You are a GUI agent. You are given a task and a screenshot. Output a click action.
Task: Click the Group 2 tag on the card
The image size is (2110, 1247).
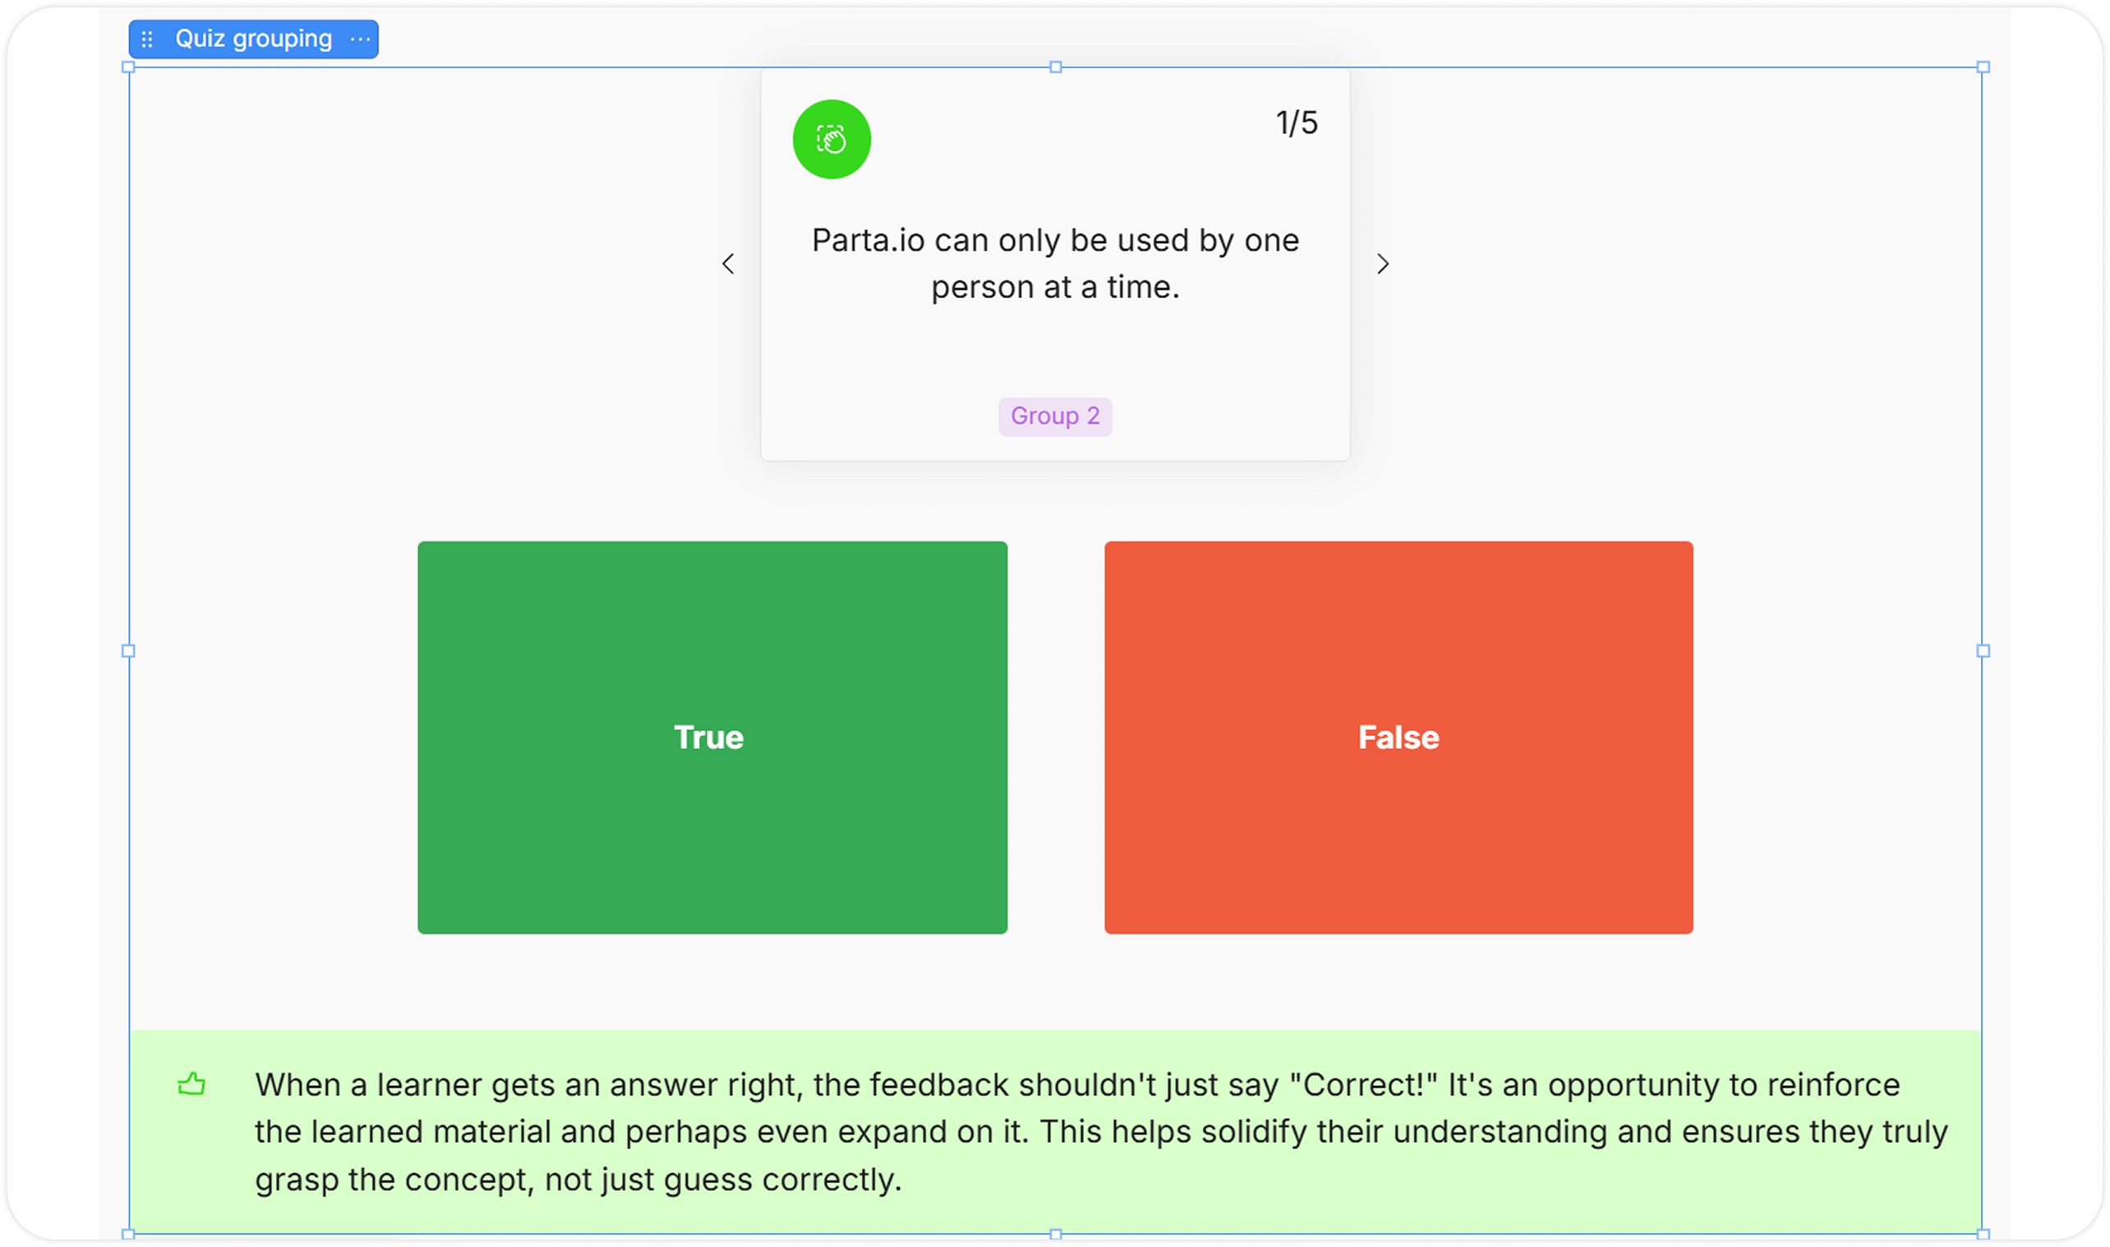coord(1054,416)
